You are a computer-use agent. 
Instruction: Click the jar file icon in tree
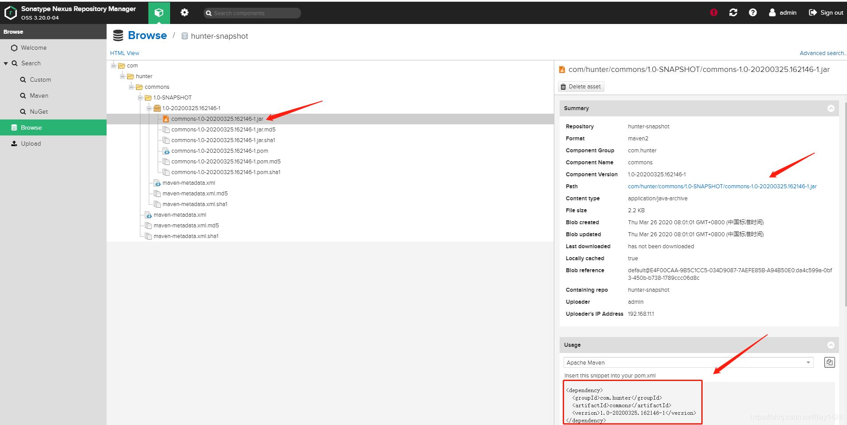[x=166, y=119]
